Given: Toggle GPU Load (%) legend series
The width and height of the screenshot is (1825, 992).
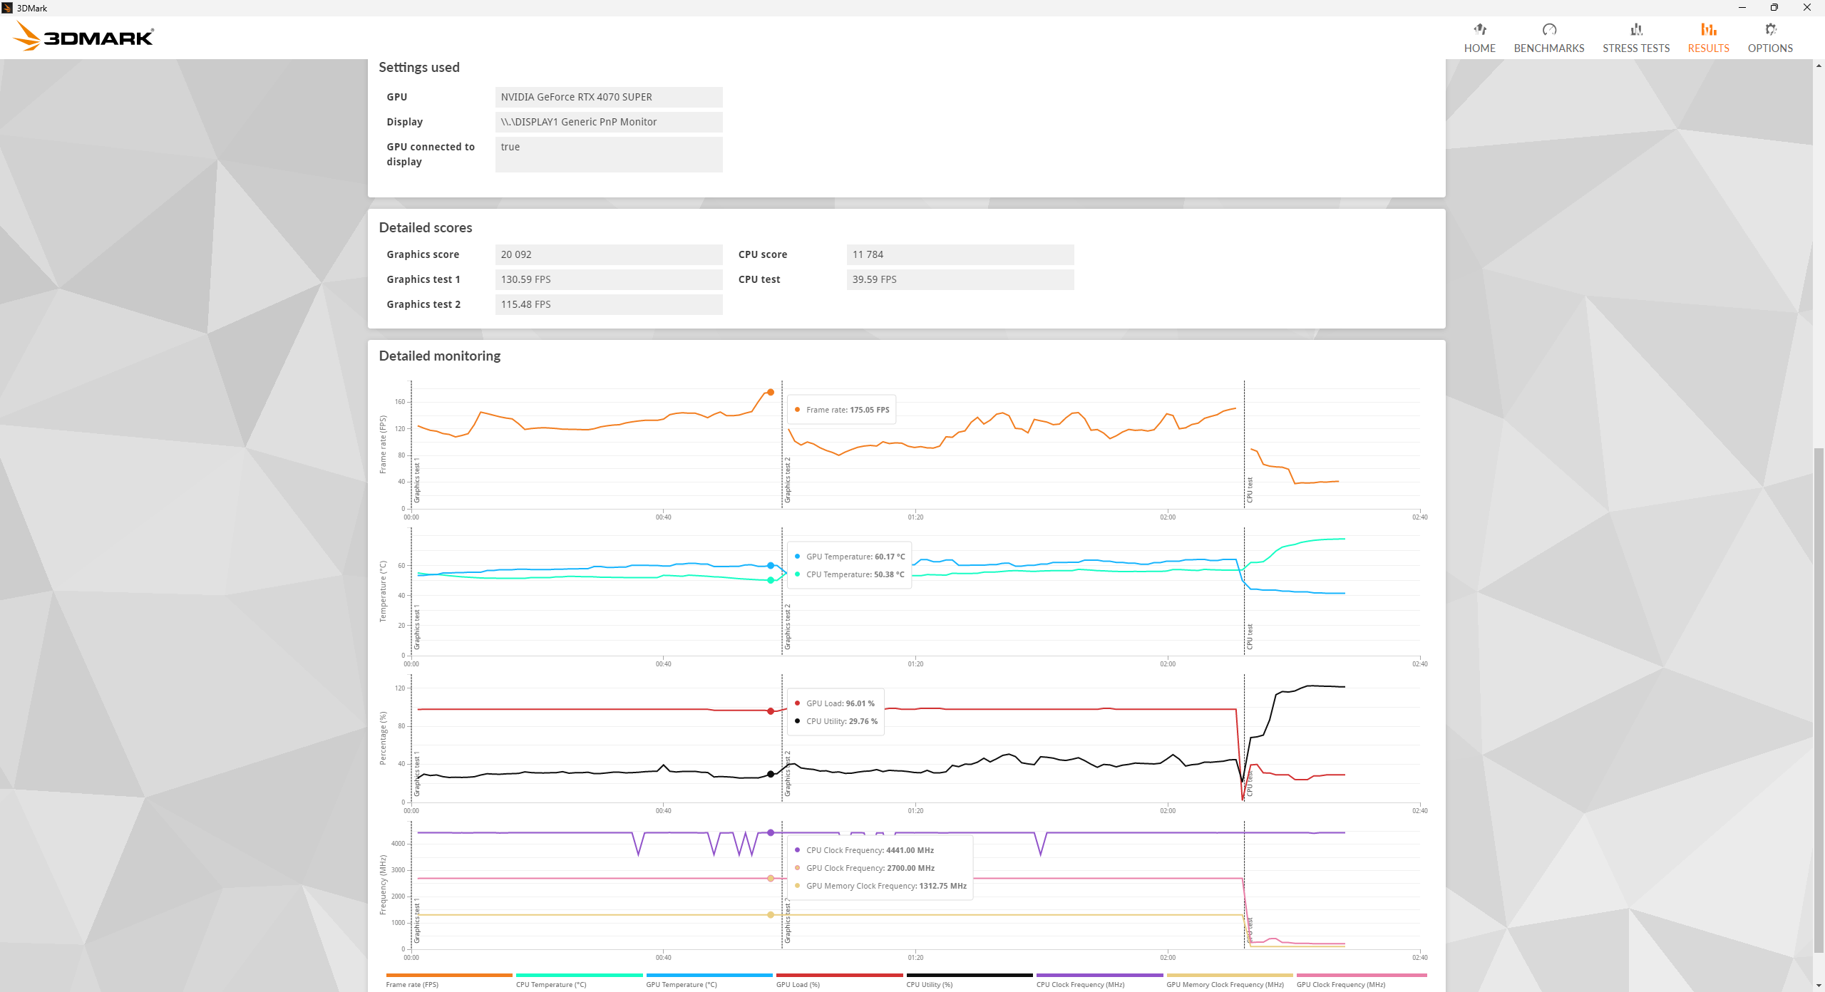Looking at the screenshot, I should point(839,981).
